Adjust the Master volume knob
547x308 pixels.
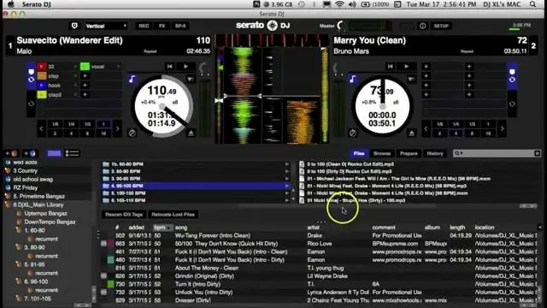pyautogui.click(x=340, y=26)
